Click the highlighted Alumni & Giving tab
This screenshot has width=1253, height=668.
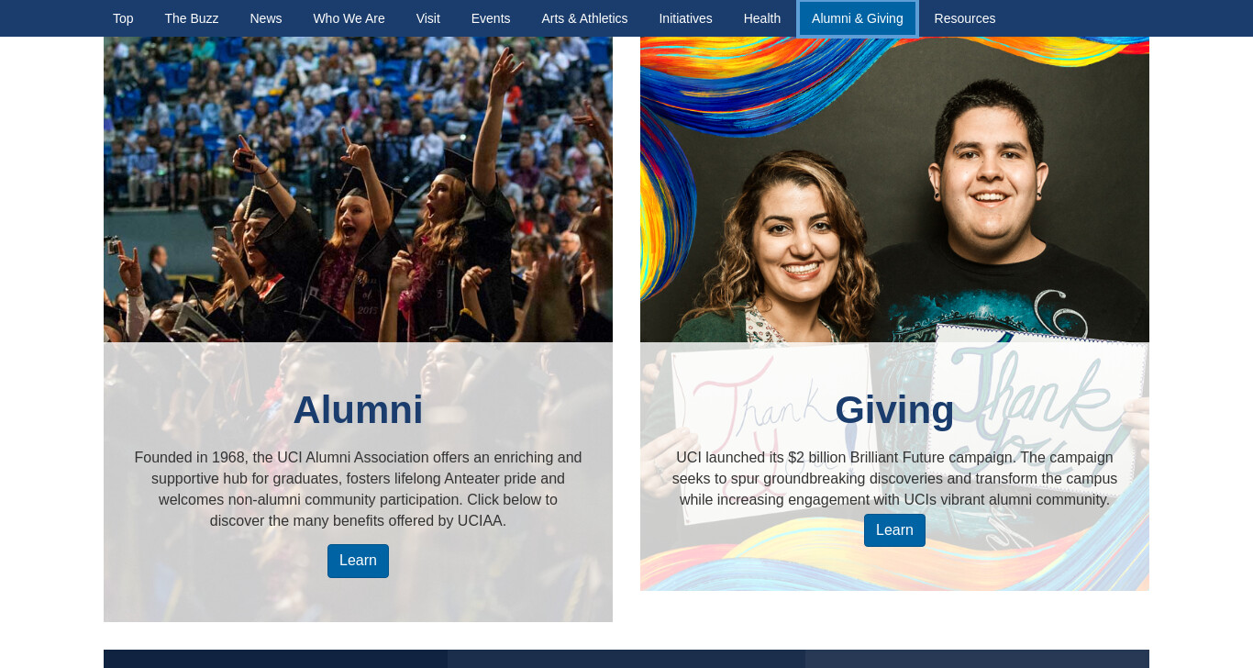tap(858, 18)
